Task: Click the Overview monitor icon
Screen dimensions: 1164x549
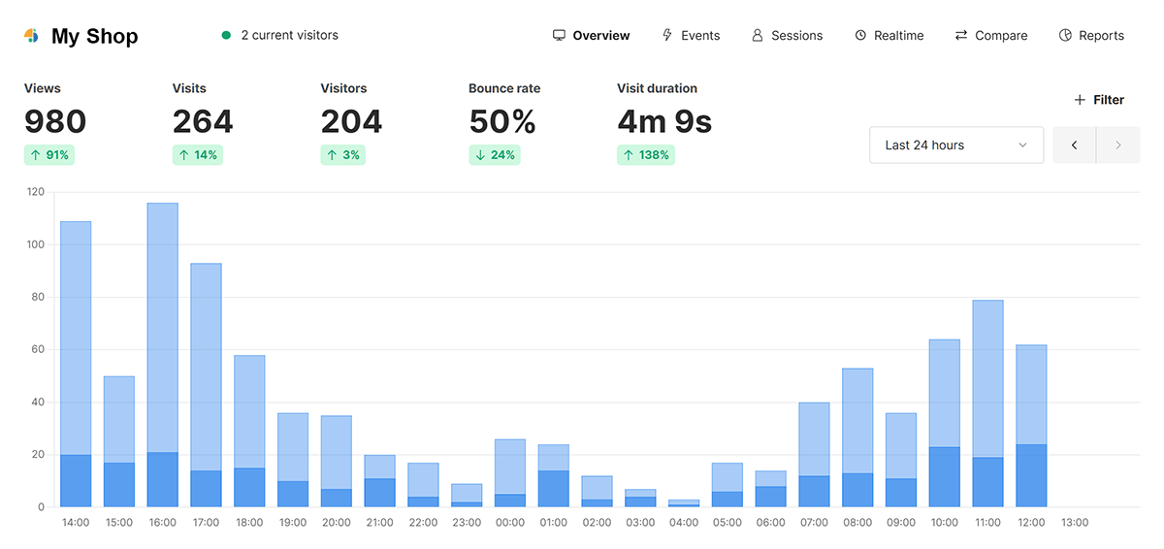Action: point(559,36)
